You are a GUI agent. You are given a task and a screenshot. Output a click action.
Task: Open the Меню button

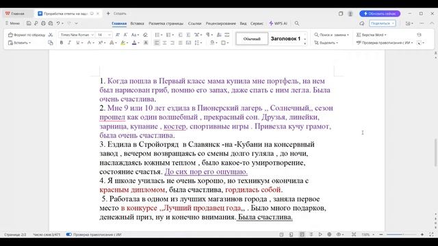12,23
